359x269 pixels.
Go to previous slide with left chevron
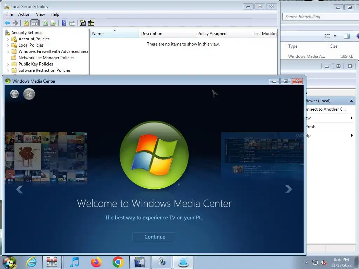point(20,189)
